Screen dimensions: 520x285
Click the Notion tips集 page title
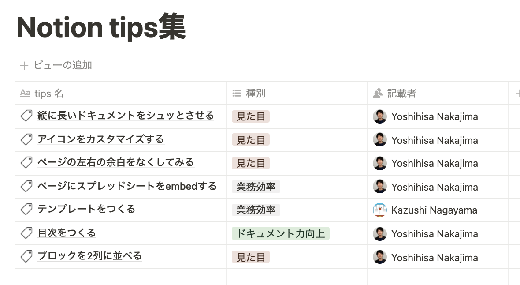tap(101, 27)
